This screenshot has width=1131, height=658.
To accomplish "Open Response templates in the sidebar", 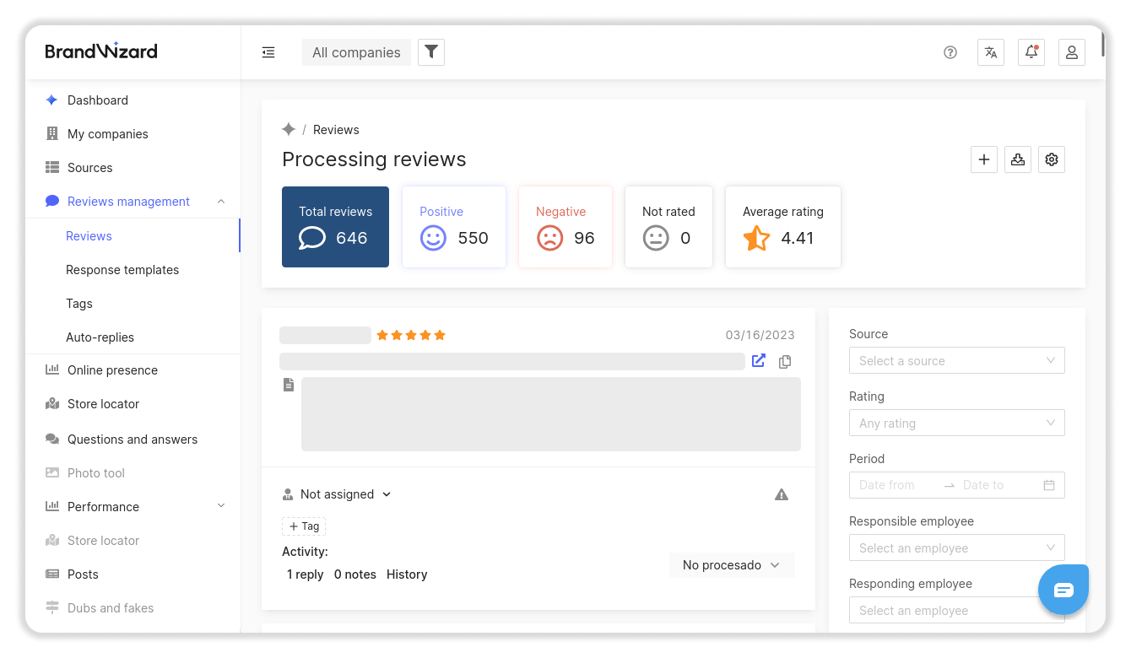I will [122, 269].
